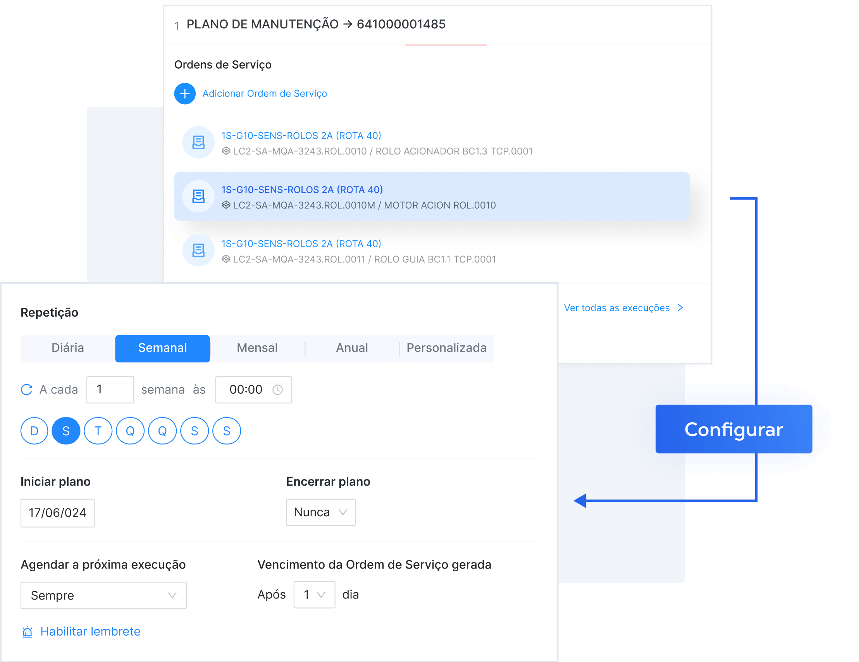Click the MOTOR ACION order document icon
The image size is (859, 662).
pyautogui.click(x=198, y=196)
